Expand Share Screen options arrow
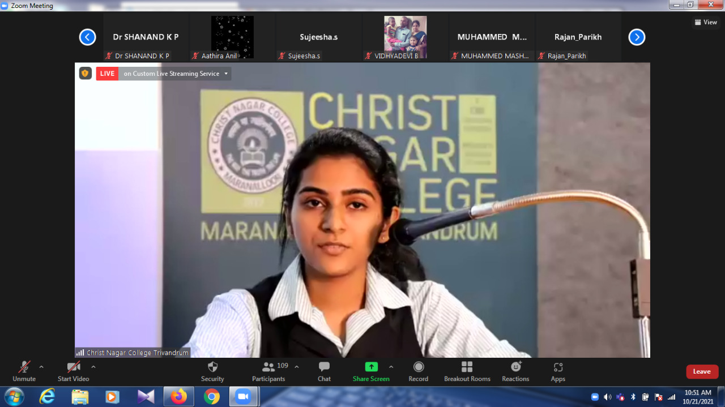The width and height of the screenshot is (725, 407). point(391,367)
